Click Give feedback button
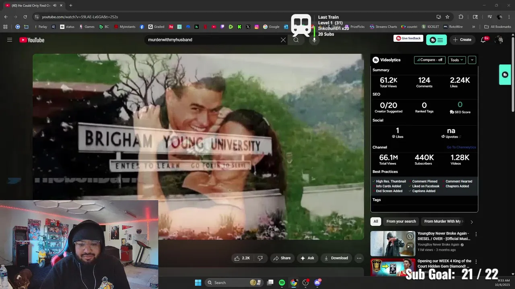Image resolution: width=515 pixels, height=289 pixels. pos(408,38)
